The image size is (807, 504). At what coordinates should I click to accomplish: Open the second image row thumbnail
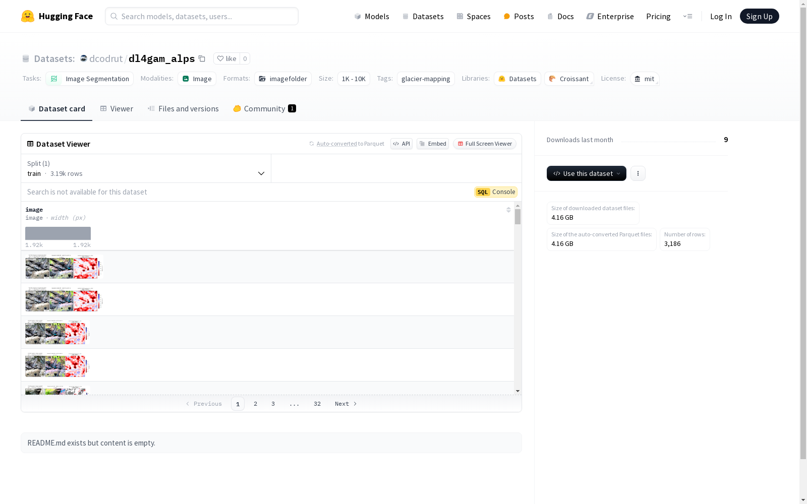(x=64, y=299)
